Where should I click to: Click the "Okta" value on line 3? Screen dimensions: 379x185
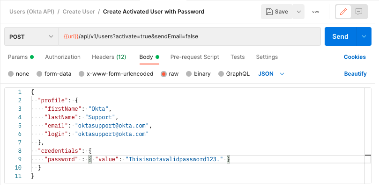tap(99, 109)
